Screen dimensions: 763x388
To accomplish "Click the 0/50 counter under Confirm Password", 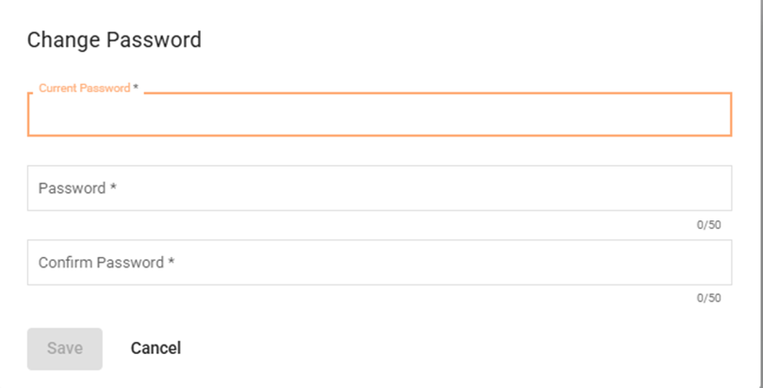I will tap(708, 299).
